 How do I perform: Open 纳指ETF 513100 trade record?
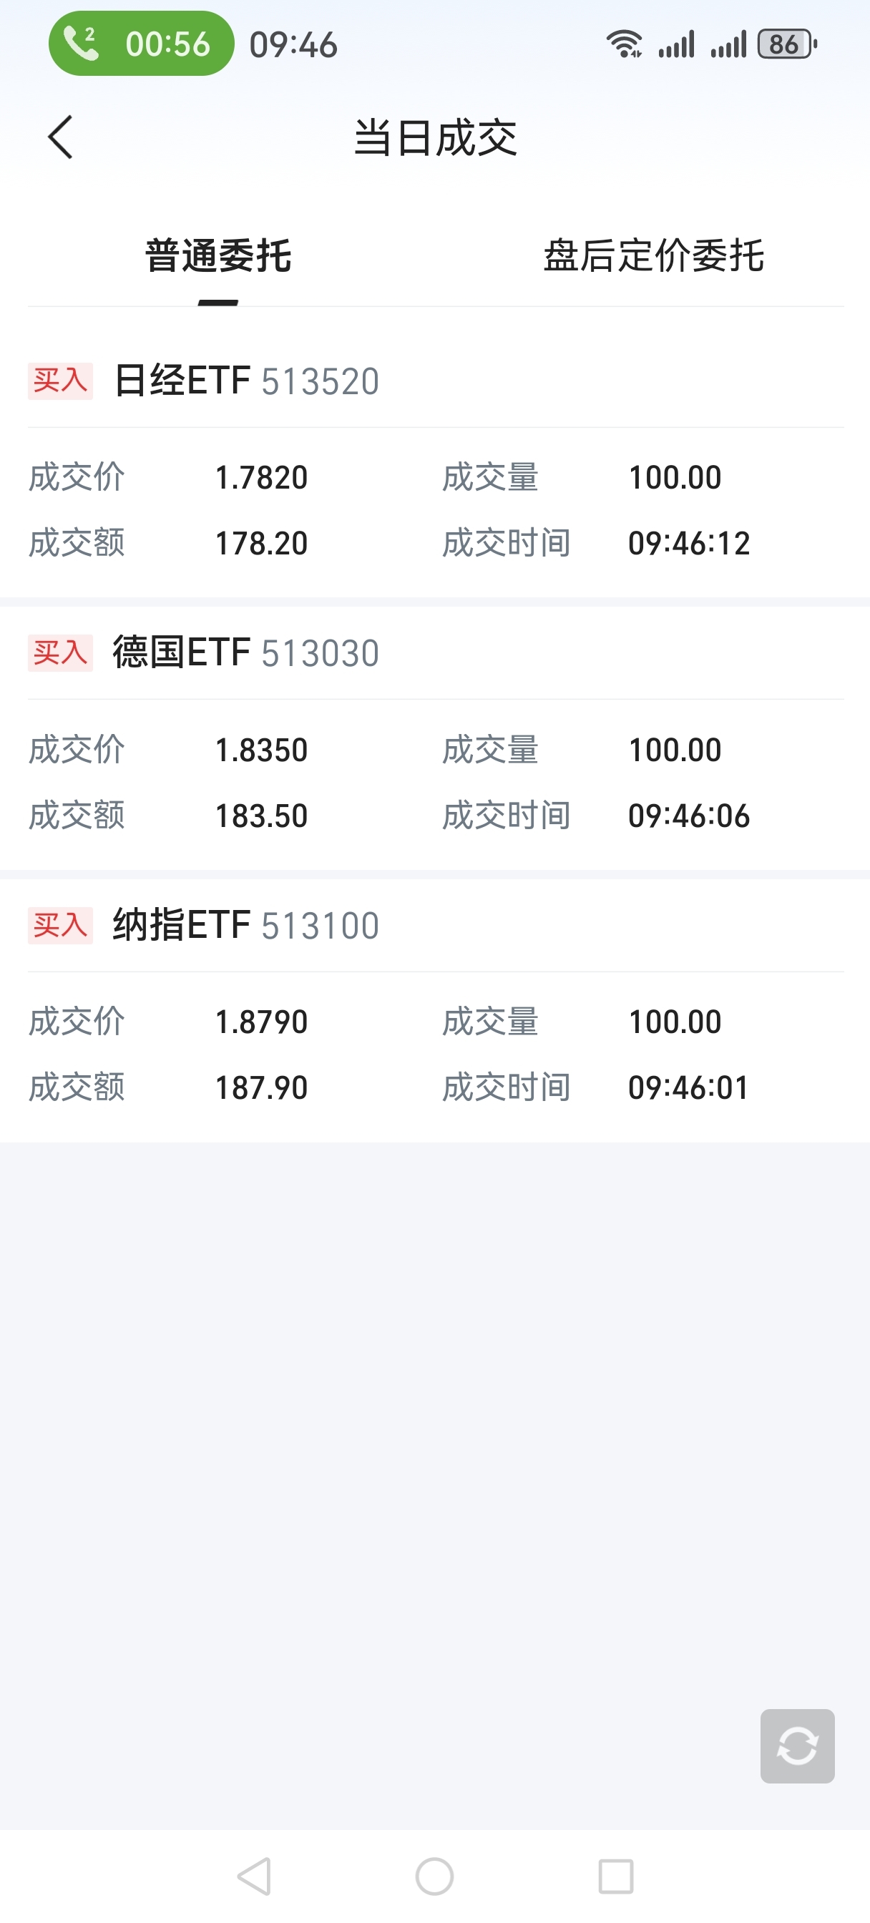[434, 1010]
